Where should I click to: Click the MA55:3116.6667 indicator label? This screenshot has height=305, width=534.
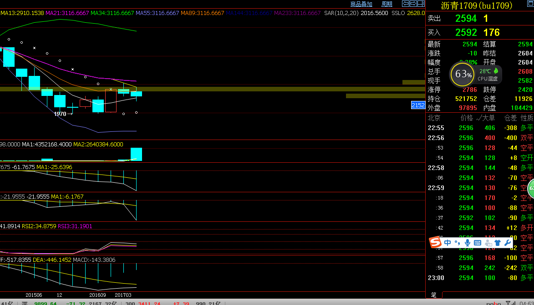point(158,13)
